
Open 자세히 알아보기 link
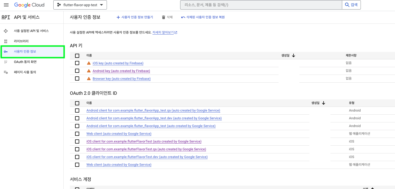click(163, 33)
